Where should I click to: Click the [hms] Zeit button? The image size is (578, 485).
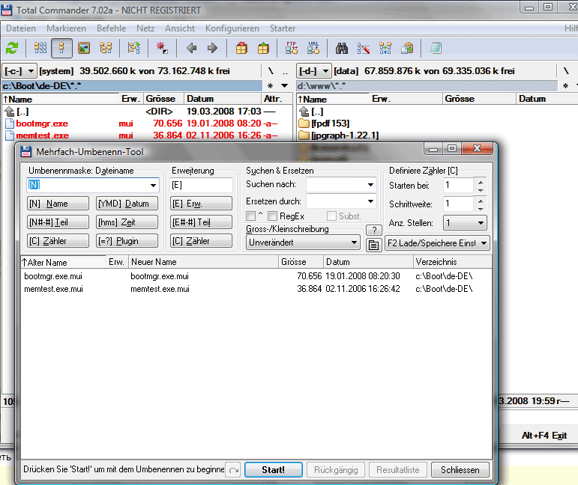pos(127,222)
